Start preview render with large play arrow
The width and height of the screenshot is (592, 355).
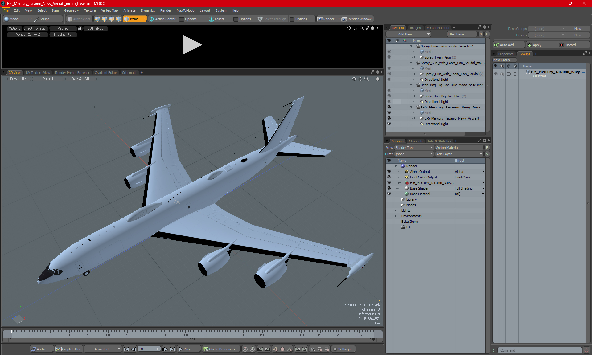click(x=192, y=45)
